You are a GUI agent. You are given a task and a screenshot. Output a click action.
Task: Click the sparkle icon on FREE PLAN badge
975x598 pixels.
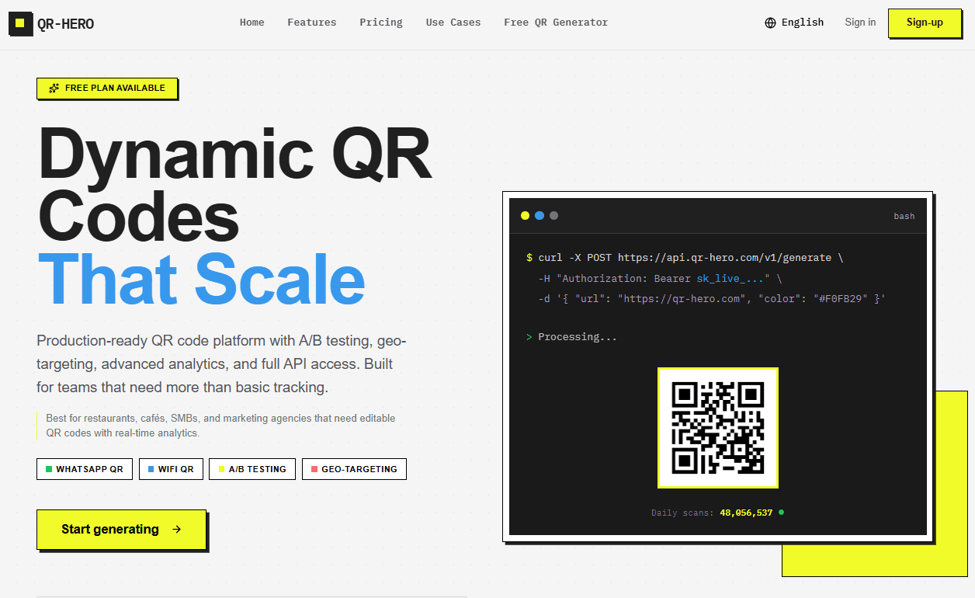click(x=53, y=88)
